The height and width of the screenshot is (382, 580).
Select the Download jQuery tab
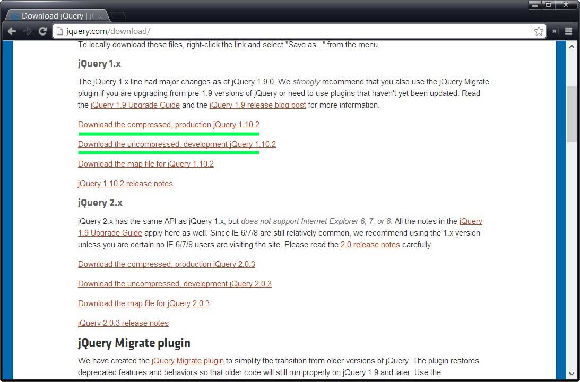point(56,16)
